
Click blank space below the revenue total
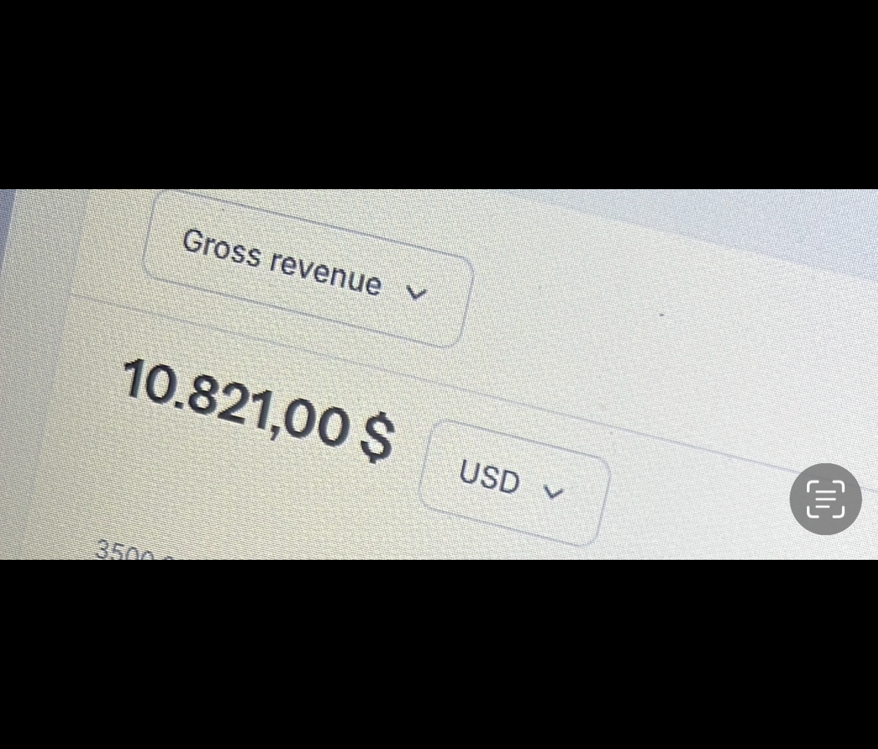[263, 504]
